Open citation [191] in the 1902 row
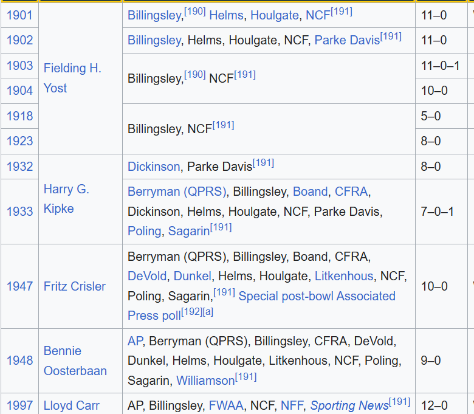Image resolution: width=474 pixels, height=414 pixels. [x=391, y=36]
